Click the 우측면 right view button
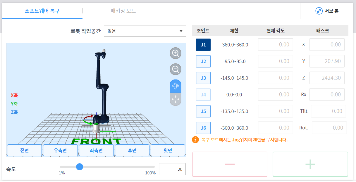The width and height of the screenshot is (356, 182). pyautogui.click(x=60, y=150)
